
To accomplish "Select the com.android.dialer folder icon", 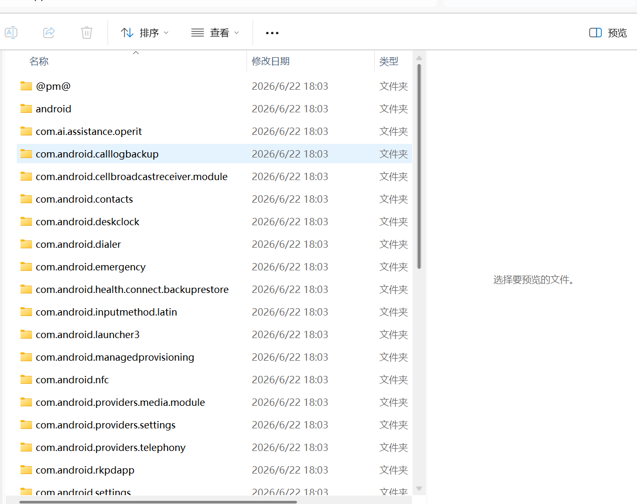I will point(26,244).
